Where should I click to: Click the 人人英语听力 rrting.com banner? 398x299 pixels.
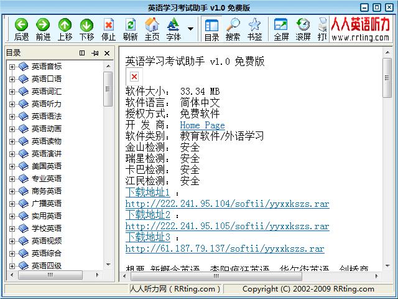tap(360, 29)
